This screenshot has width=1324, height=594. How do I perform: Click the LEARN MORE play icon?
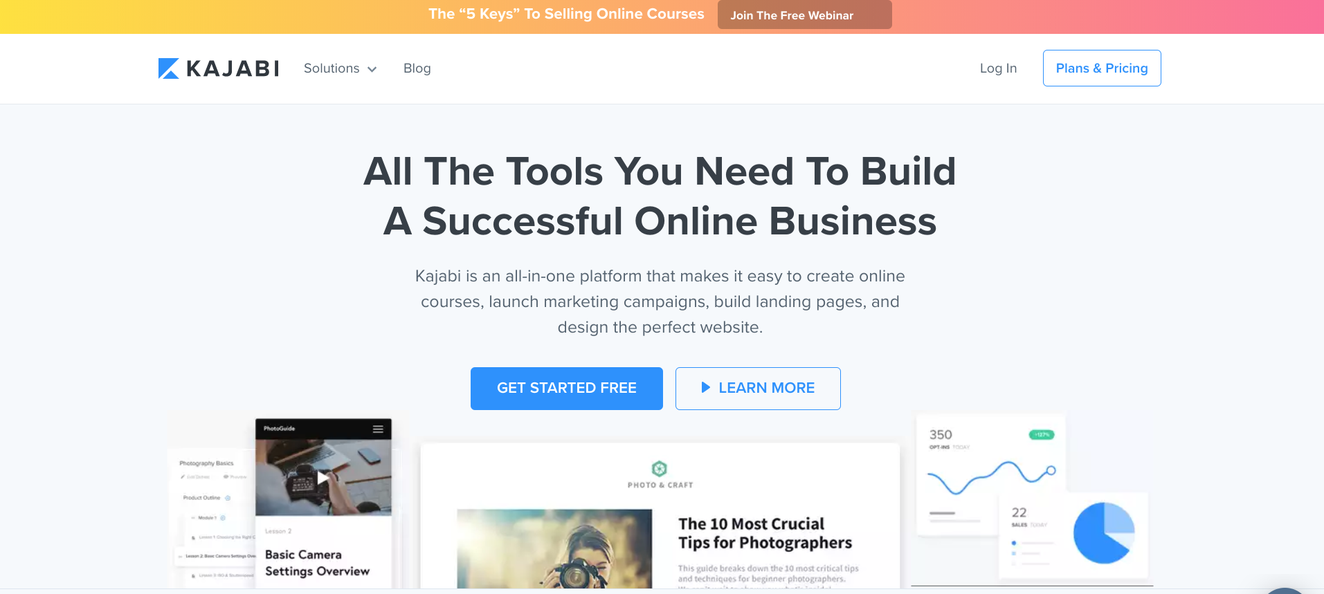[x=705, y=388]
